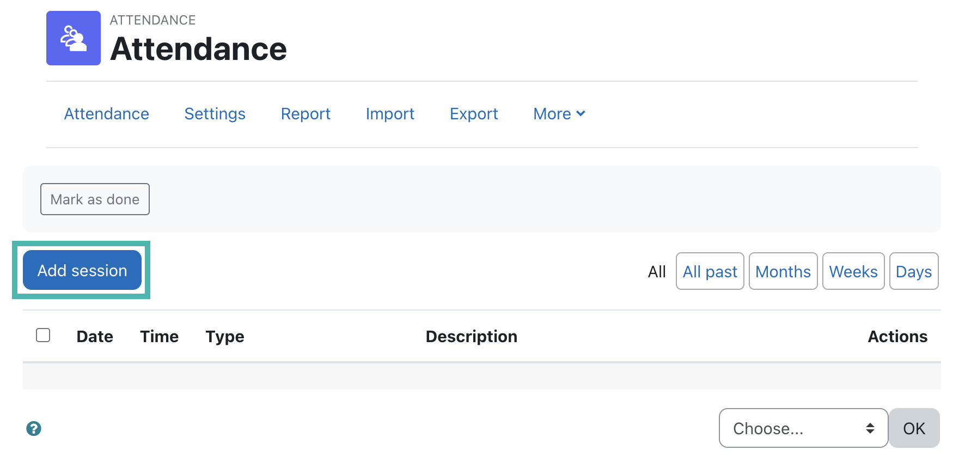The height and width of the screenshot is (462, 965).
Task: Click the Actions column header
Action: click(897, 337)
